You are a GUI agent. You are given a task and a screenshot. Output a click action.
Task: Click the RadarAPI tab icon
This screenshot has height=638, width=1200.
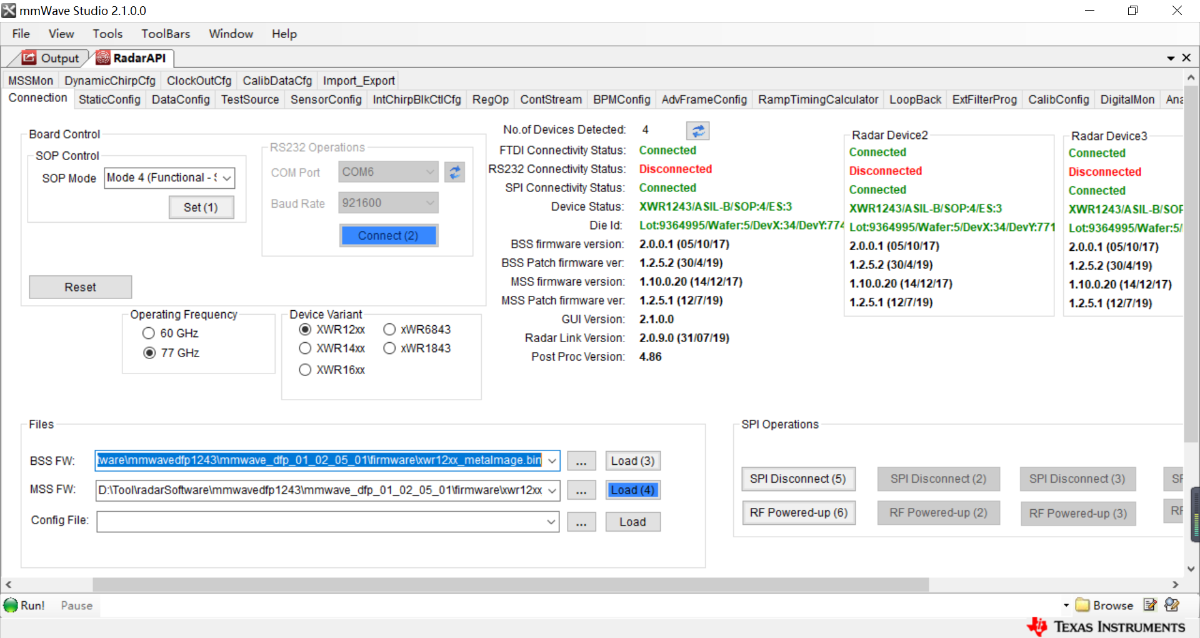[103, 58]
